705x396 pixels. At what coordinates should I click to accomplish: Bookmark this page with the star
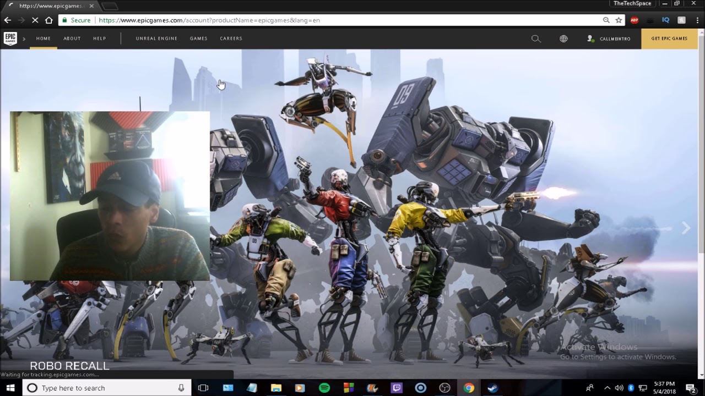pos(619,20)
